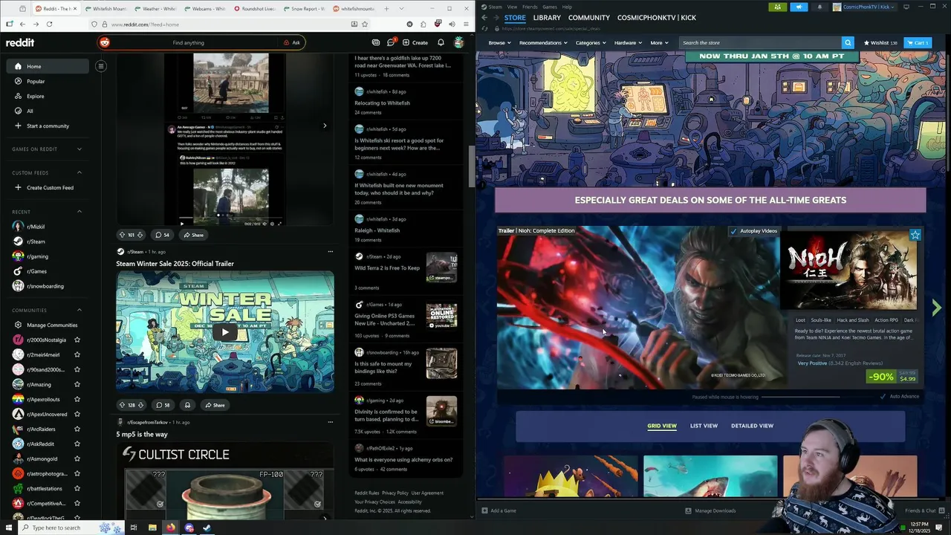Favorite r/Asmongold with star

point(77,458)
